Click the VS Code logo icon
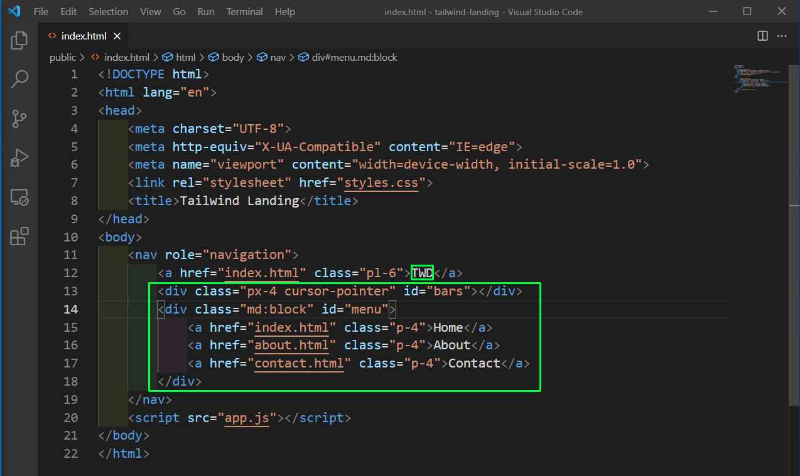The height and width of the screenshot is (476, 800). [14, 11]
